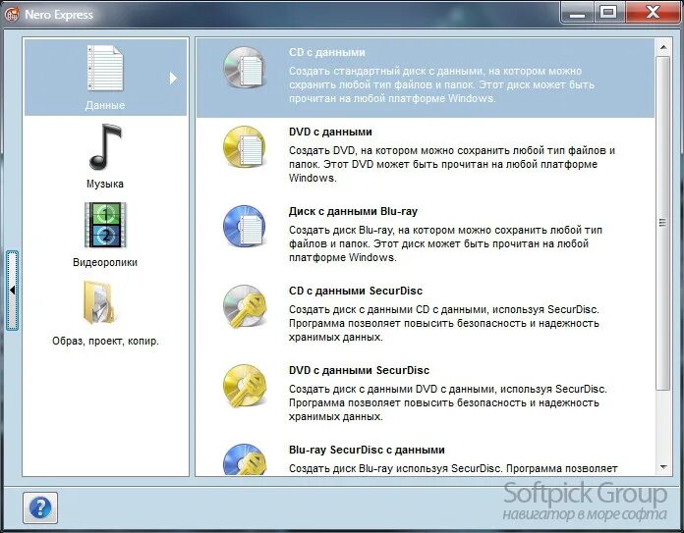684x533 pixels.
Task: Maximize the Nero Express window
Action: pos(608,13)
